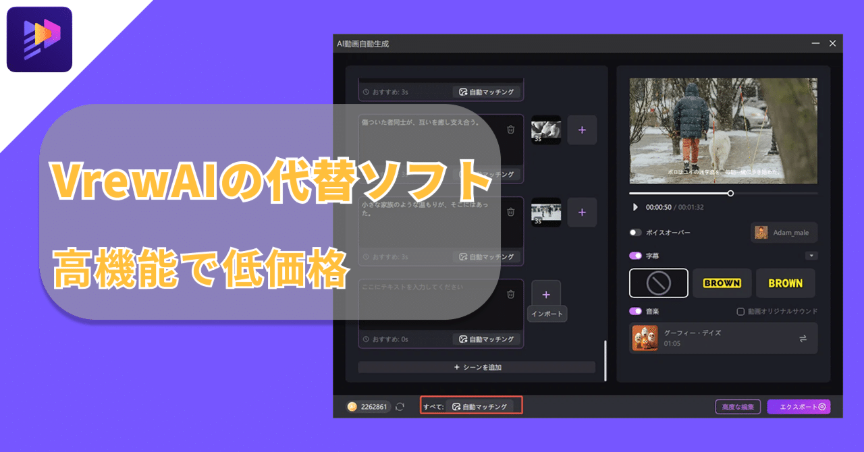Screen dimensions: 864x452
Task: Add media to the second scene with plus icon
Action: click(x=582, y=213)
